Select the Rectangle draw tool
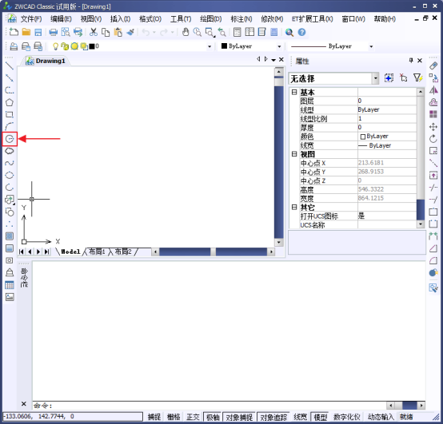Viewport: 443px width, 424px height. (10, 114)
